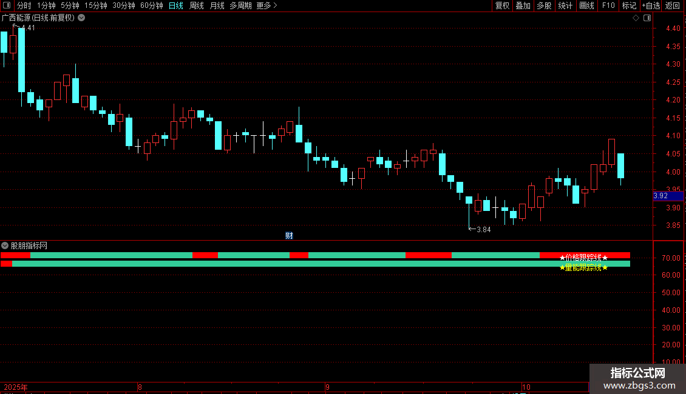Click the 财 financial marker icon
The image size is (686, 394).
(x=289, y=235)
